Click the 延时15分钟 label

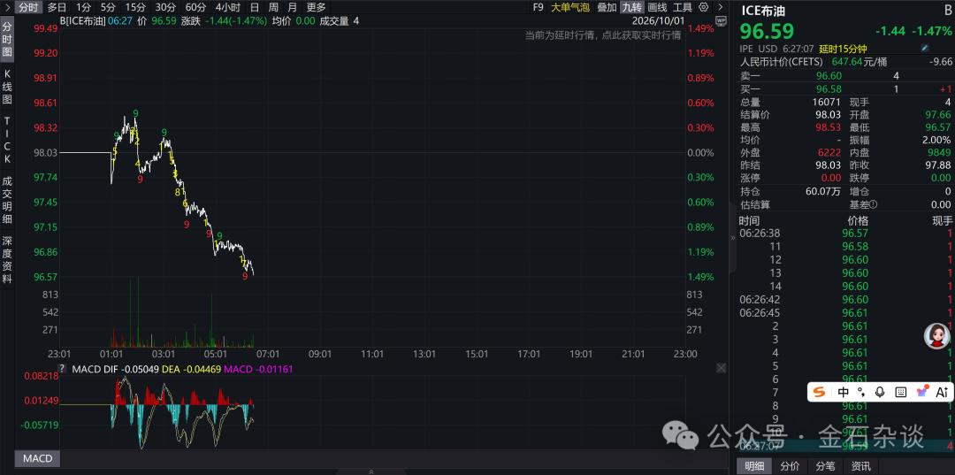pyautogui.click(x=843, y=49)
